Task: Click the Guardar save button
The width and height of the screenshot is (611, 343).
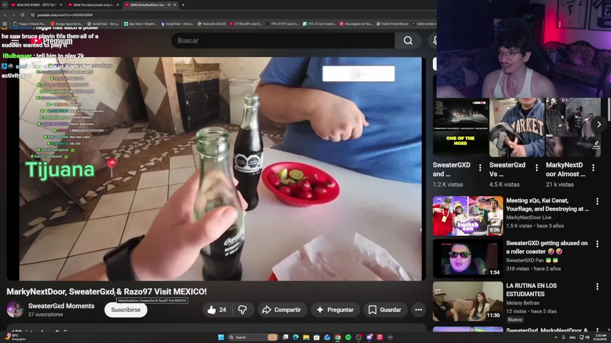Action: pos(385,310)
